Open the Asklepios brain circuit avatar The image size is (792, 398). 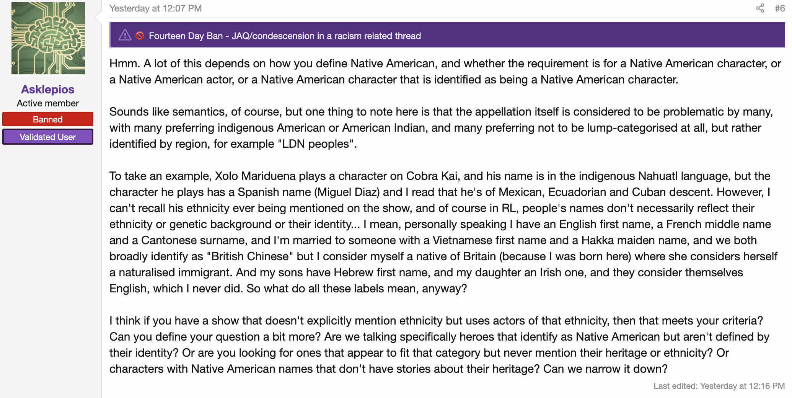coord(48,38)
